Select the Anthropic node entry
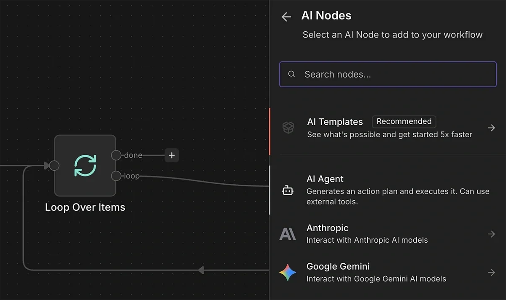 pos(379,233)
